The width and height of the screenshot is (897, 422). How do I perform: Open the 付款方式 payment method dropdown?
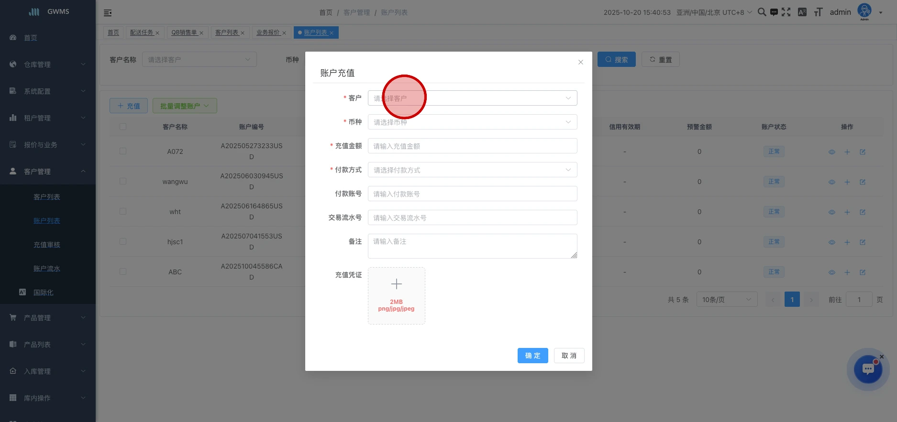[x=472, y=170]
